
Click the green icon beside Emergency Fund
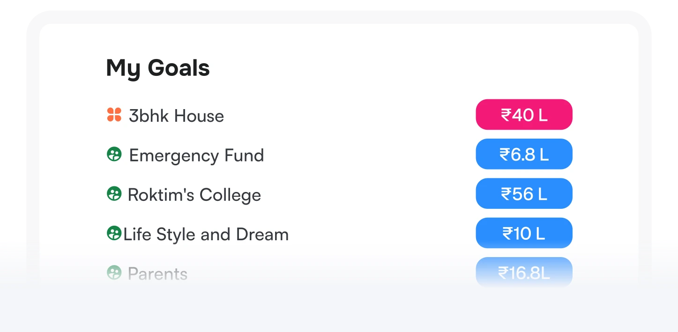tap(114, 155)
